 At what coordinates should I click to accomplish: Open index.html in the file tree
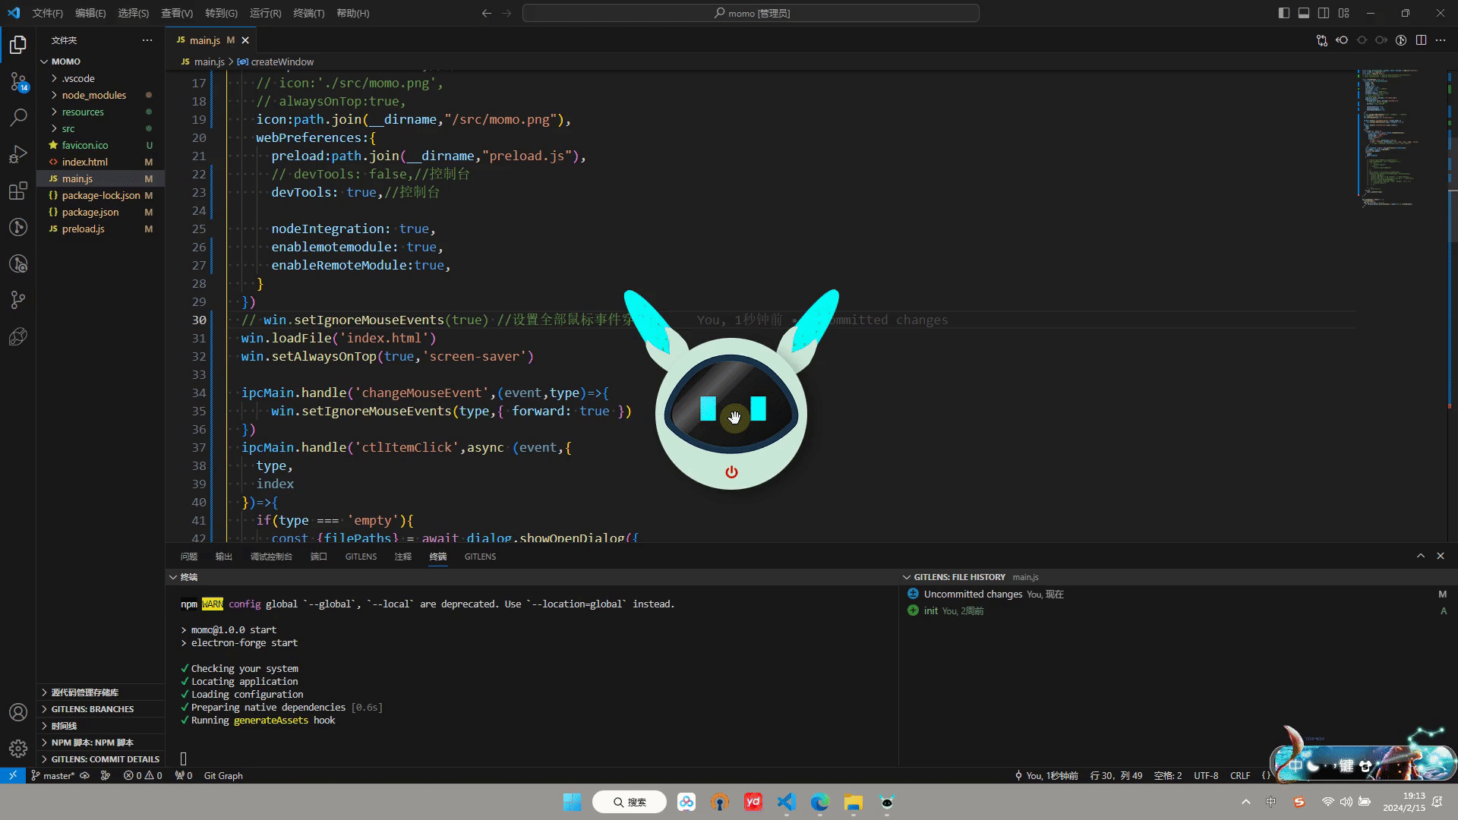point(101,162)
